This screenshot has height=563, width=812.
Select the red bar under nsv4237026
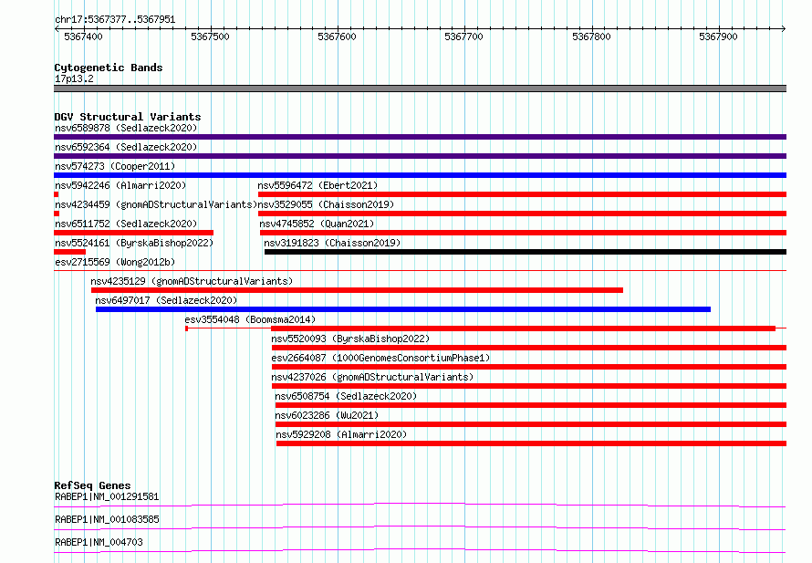529,386
